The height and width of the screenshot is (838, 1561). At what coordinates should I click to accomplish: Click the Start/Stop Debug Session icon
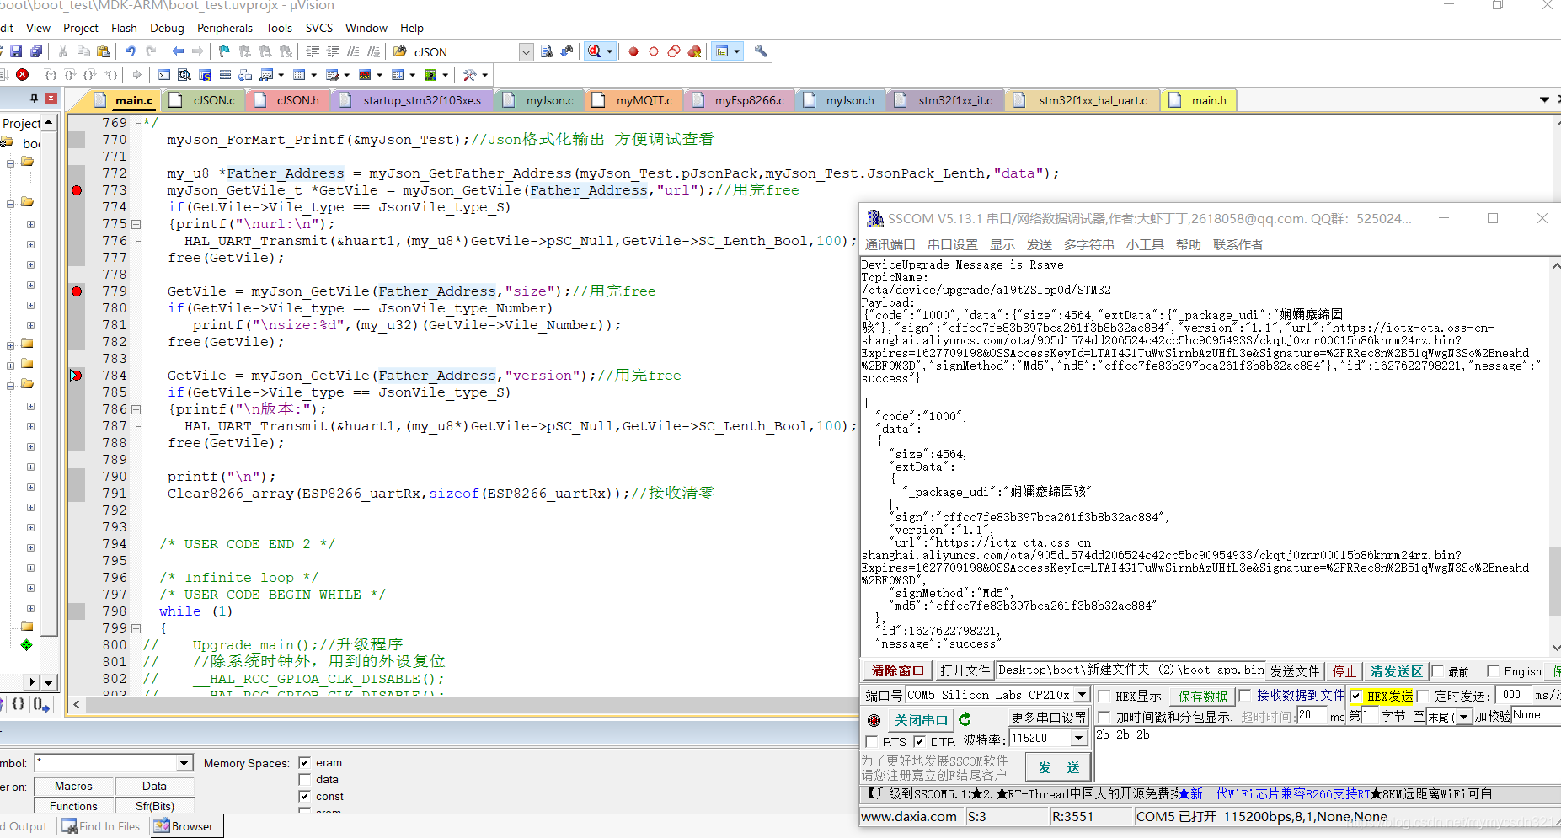click(x=595, y=51)
